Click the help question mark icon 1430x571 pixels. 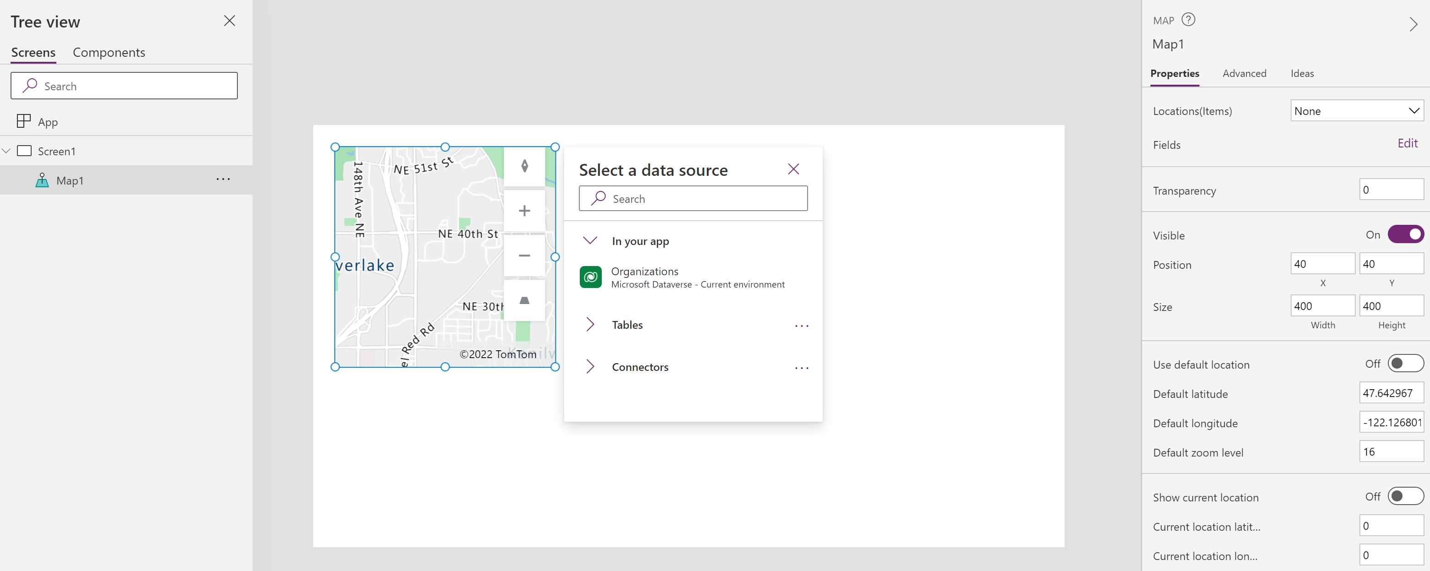tap(1188, 20)
